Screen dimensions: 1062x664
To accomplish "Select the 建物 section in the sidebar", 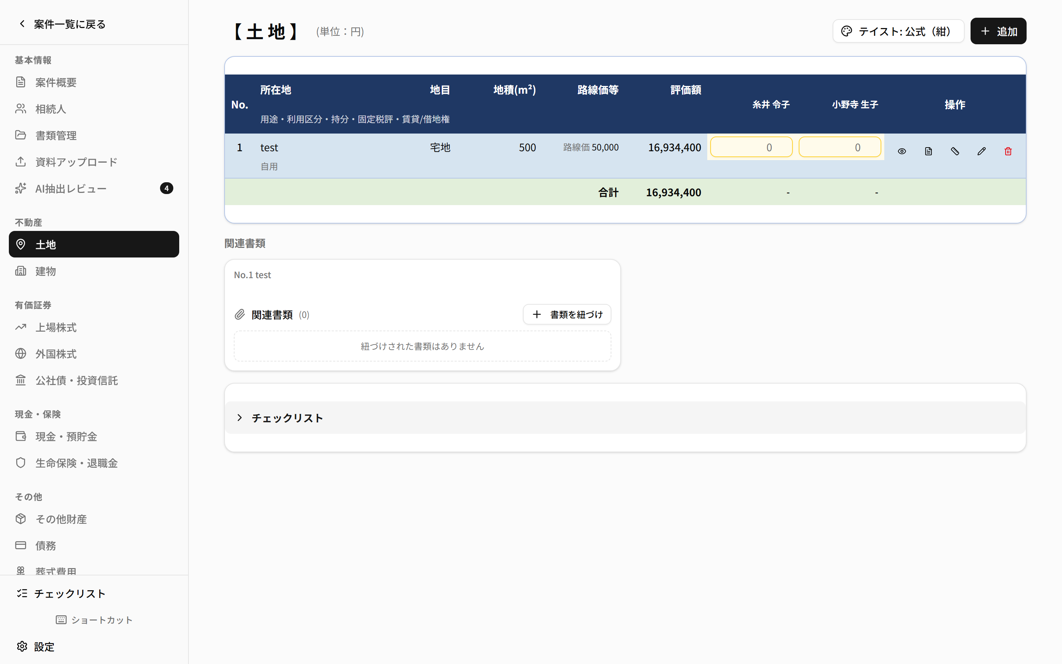I will point(45,271).
